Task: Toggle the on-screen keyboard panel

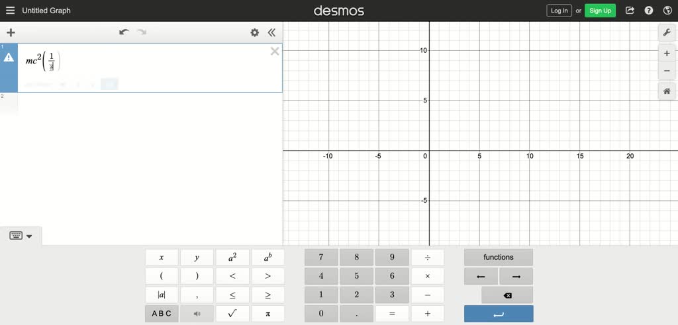Action: (21, 236)
